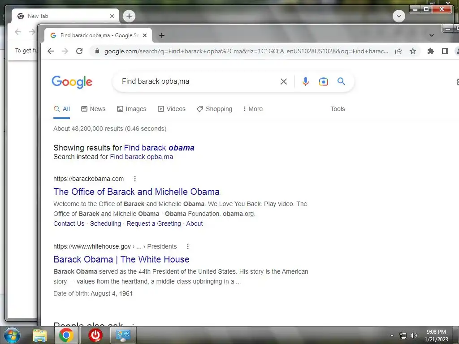The height and width of the screenshot is (344, 459).
Task: Open the search Tools options
Action: [338, 109]
